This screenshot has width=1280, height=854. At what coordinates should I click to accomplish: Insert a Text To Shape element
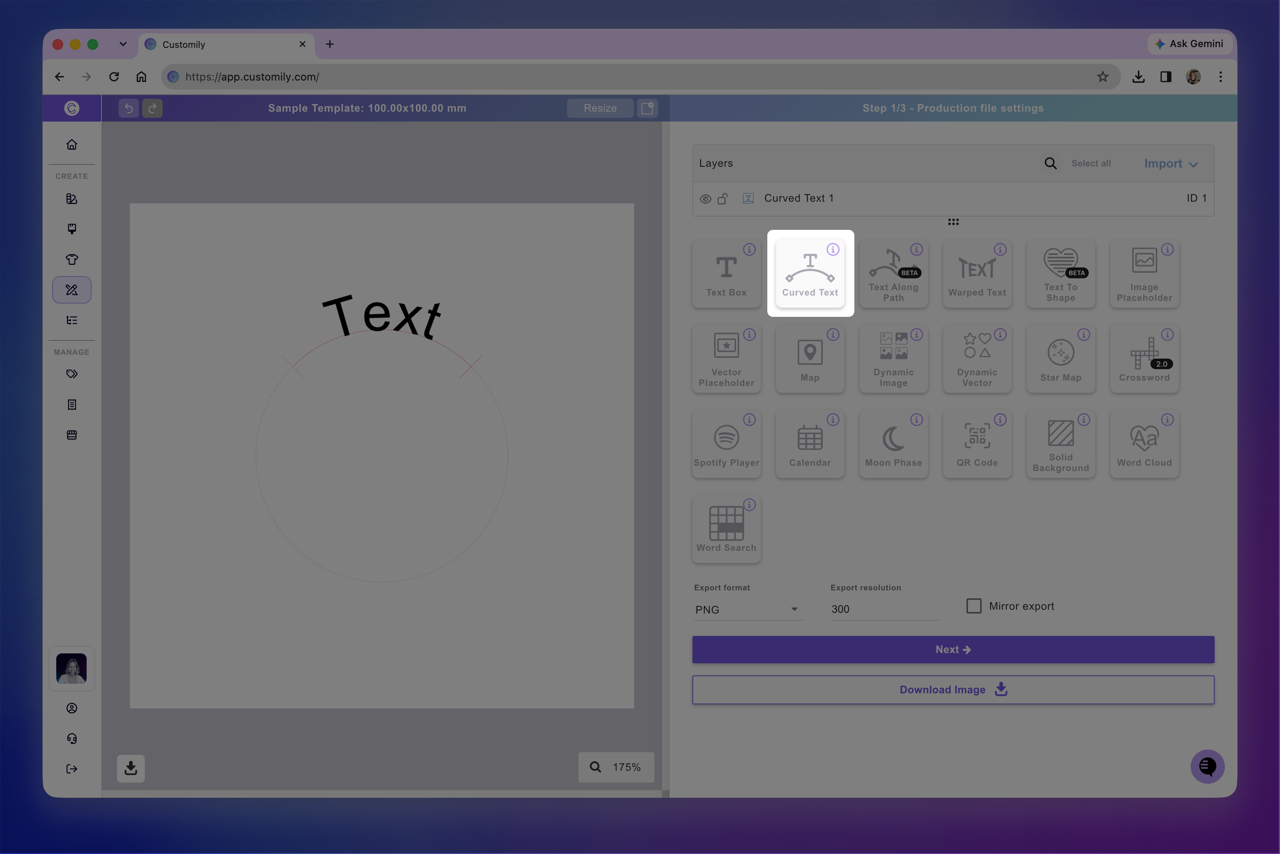(1061, 274)
